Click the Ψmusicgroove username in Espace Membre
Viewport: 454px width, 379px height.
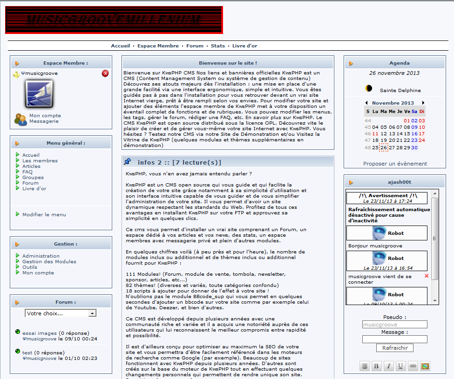point(40,73)
